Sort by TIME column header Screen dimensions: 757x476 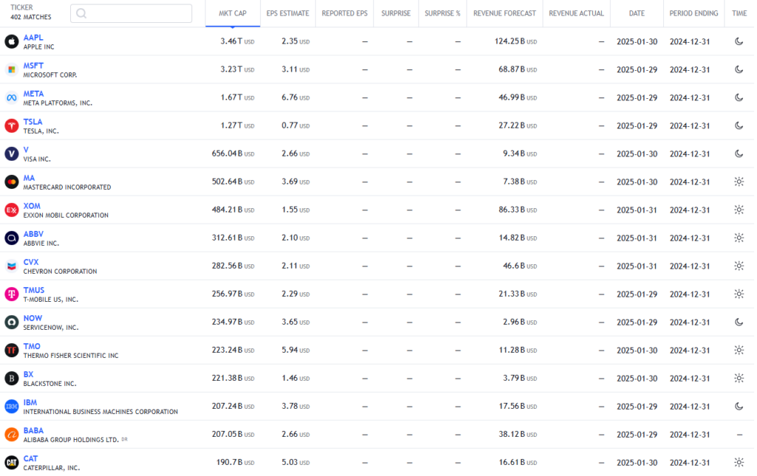739,13
